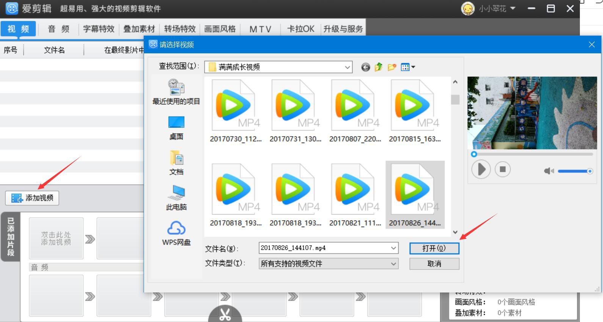Click the 爱剪辑 app logo icon

click(x=12, y=8)
